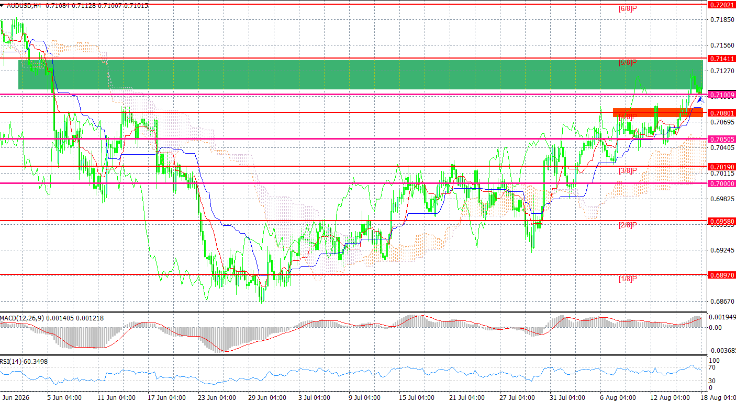Click the 15 Jul 04:00 time label
The width and height of the screenshot is (736, 403).
417,398
